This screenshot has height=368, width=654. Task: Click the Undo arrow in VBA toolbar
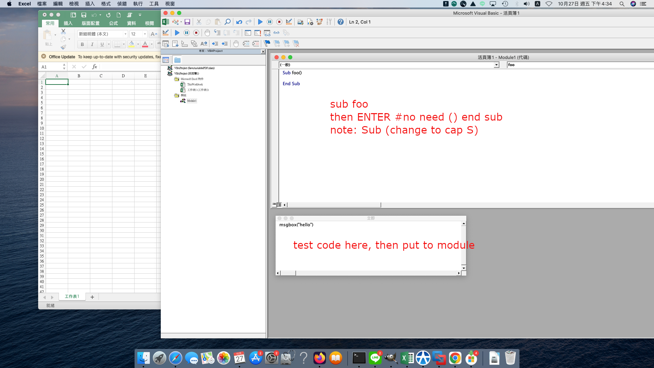click(x=239, y=22)
